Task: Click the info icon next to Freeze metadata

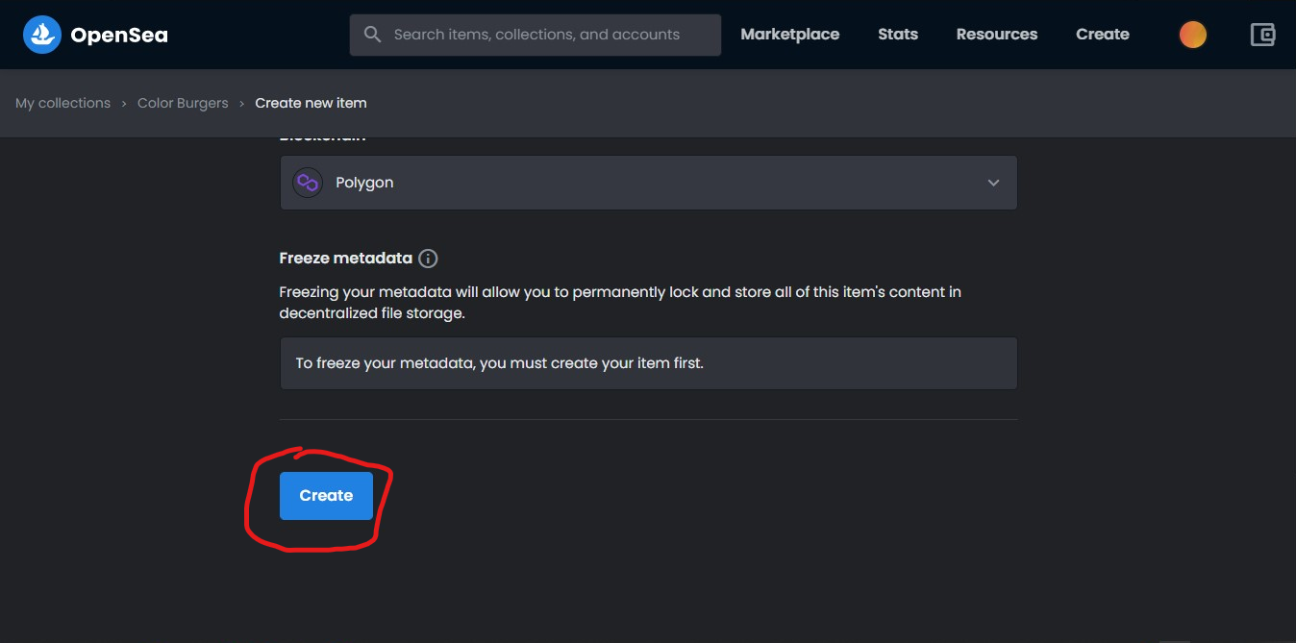Action: coord(428,259)
